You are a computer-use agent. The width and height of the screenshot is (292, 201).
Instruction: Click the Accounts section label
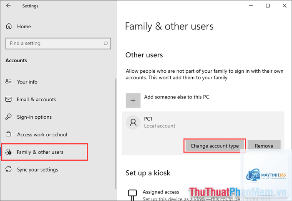point(16,61)
